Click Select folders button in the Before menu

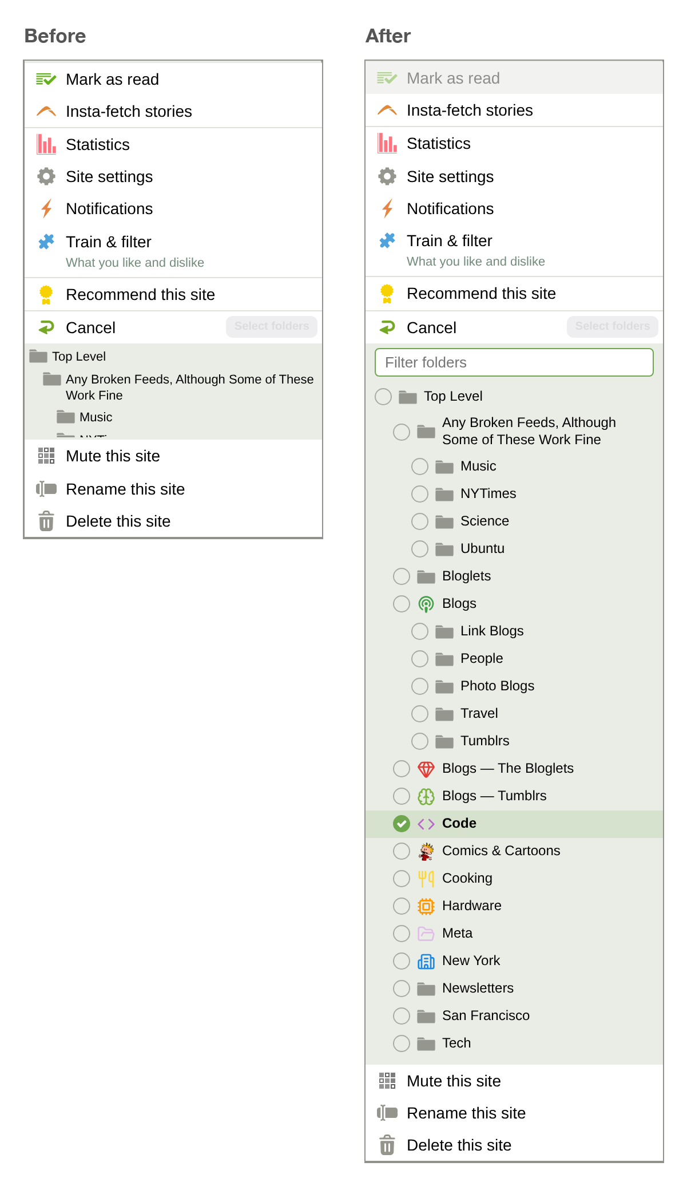tap(272, 326)
